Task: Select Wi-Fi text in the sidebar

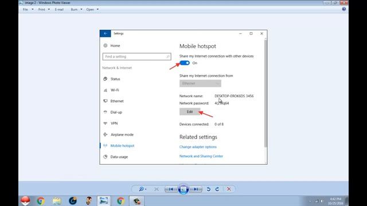Action: click(x=115, y=90)
